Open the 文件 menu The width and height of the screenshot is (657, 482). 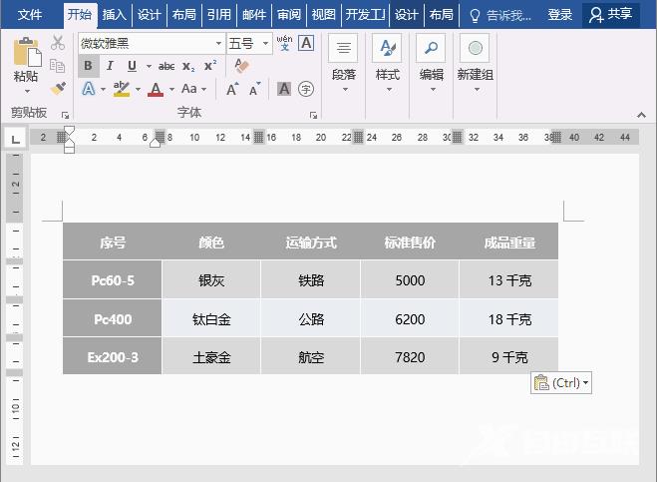click(30, 15)
